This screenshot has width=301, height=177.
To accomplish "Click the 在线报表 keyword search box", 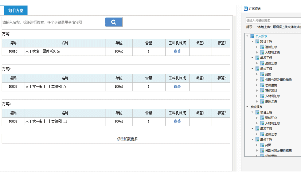I will (x=273, y=21).
